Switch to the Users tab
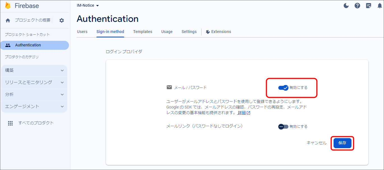Image resolution: width=384 pixels, height=170 pixels. click(82, 32)
